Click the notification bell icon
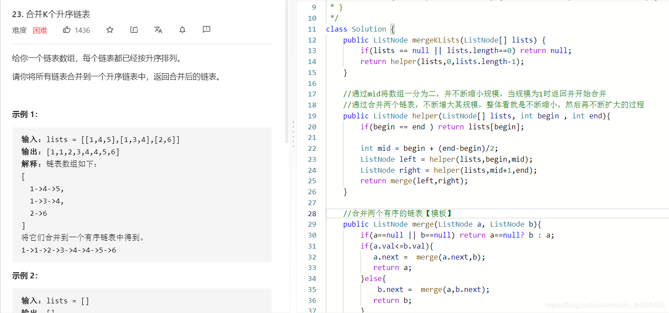 (x=182, y=30)
